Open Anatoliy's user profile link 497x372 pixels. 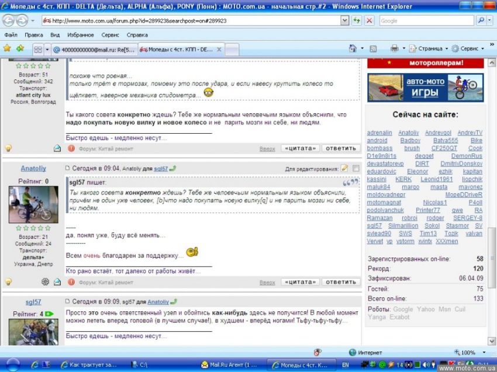(33, 169)
